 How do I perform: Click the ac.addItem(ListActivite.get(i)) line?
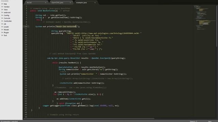[74, 99]
